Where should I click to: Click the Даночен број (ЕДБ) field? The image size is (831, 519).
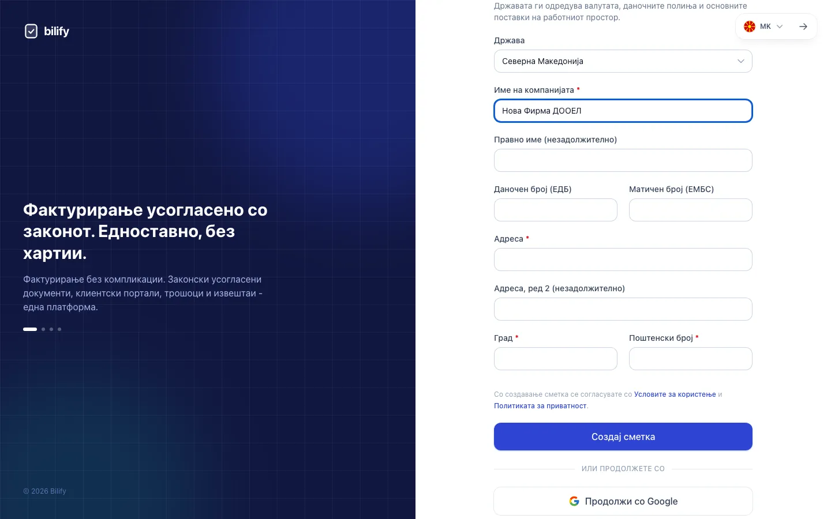[x=556, y=210]
